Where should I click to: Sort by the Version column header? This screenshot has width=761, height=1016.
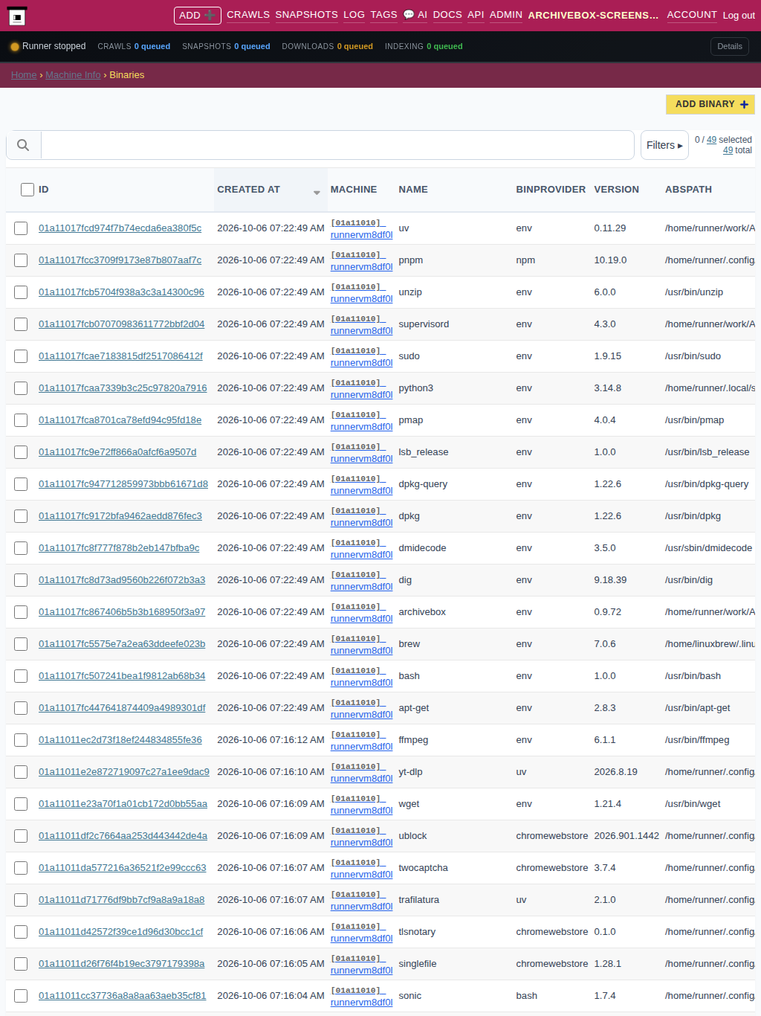click(x=617, y=190)
